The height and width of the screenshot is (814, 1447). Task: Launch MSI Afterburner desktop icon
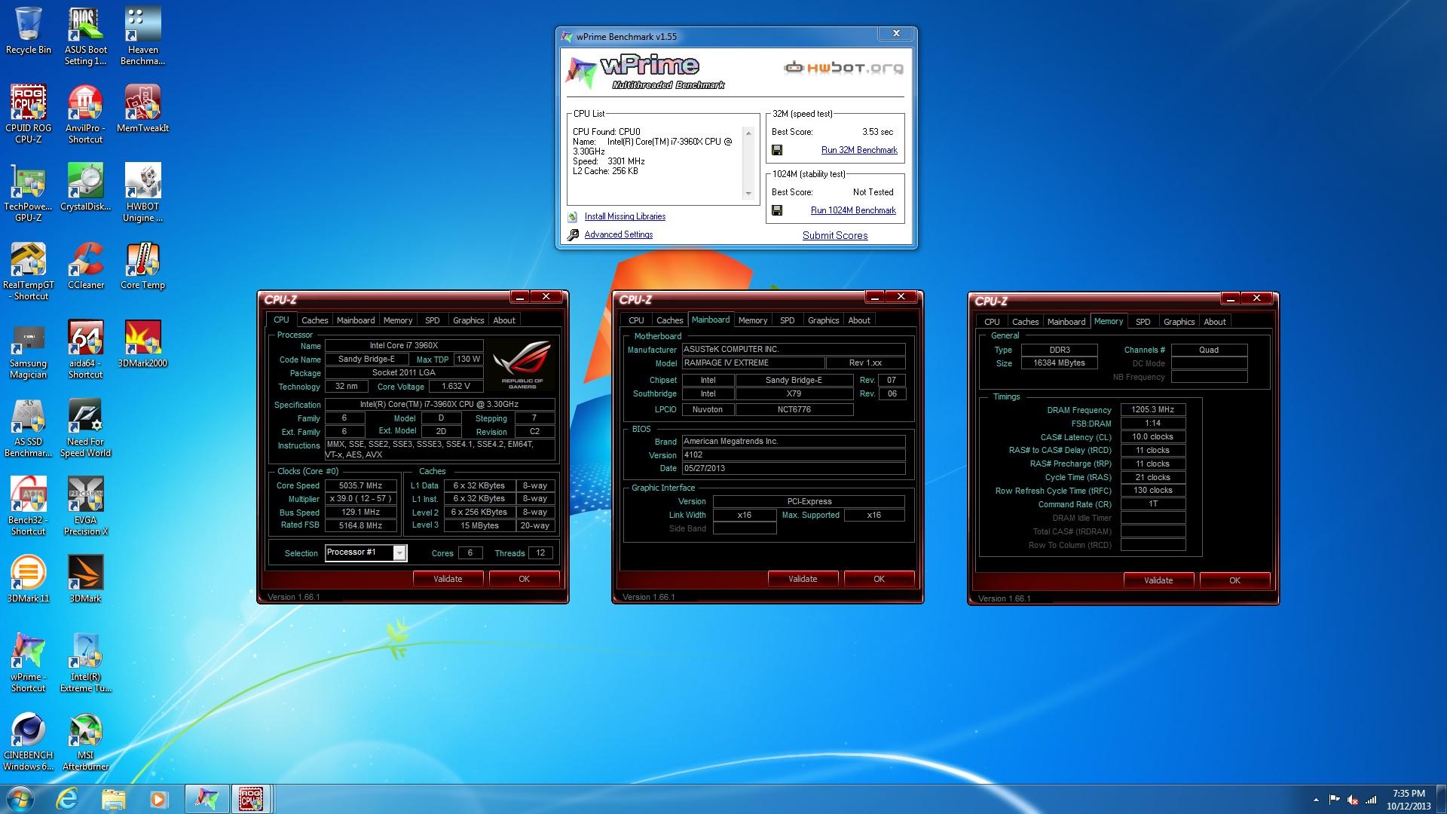85,741
